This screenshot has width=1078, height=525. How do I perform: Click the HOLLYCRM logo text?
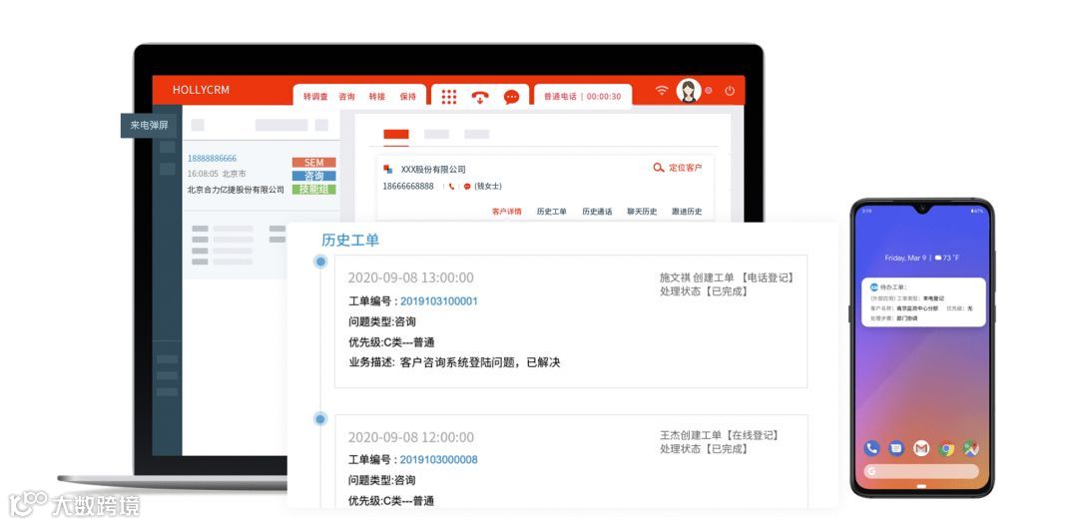tap(201, 90)
